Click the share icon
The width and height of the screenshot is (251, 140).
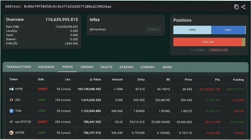(243, 7)
